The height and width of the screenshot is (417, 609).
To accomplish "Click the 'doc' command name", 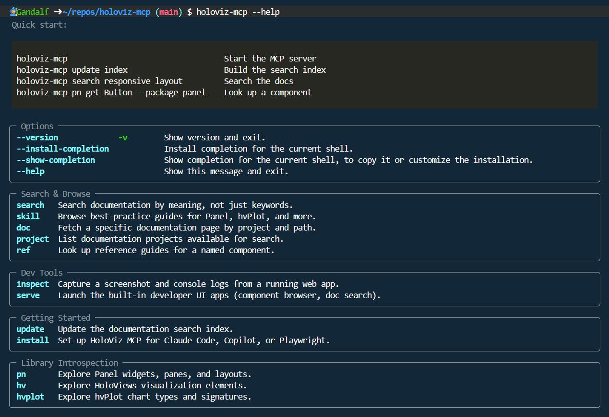I will [x=23, y=227].
